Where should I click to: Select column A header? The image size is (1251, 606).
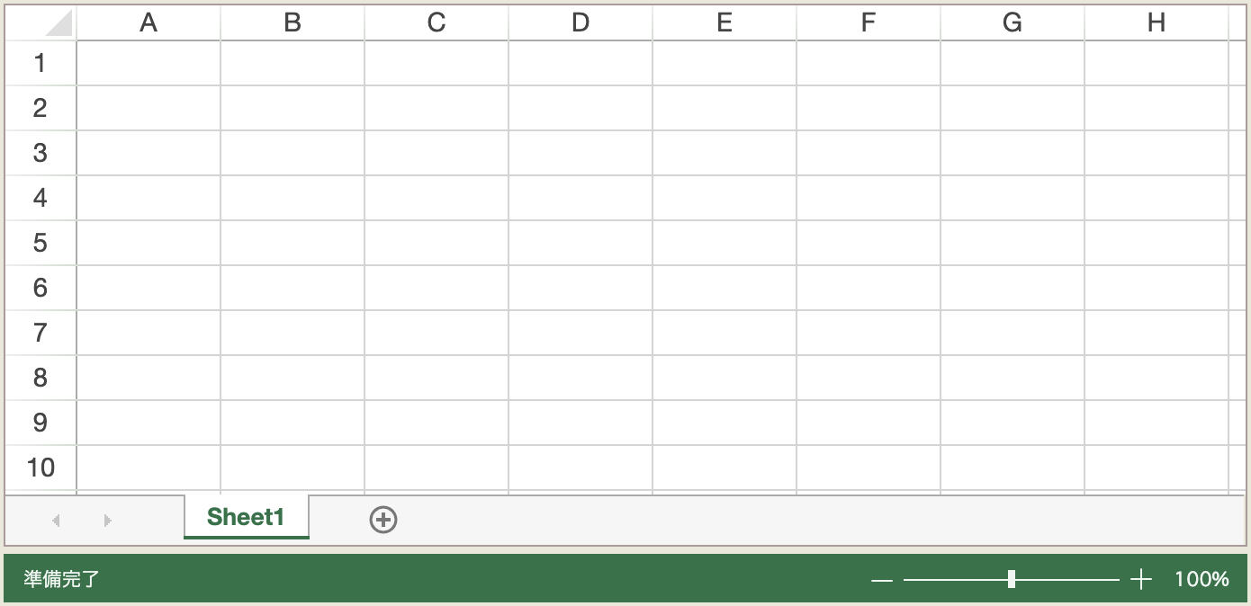click(148, 23)
